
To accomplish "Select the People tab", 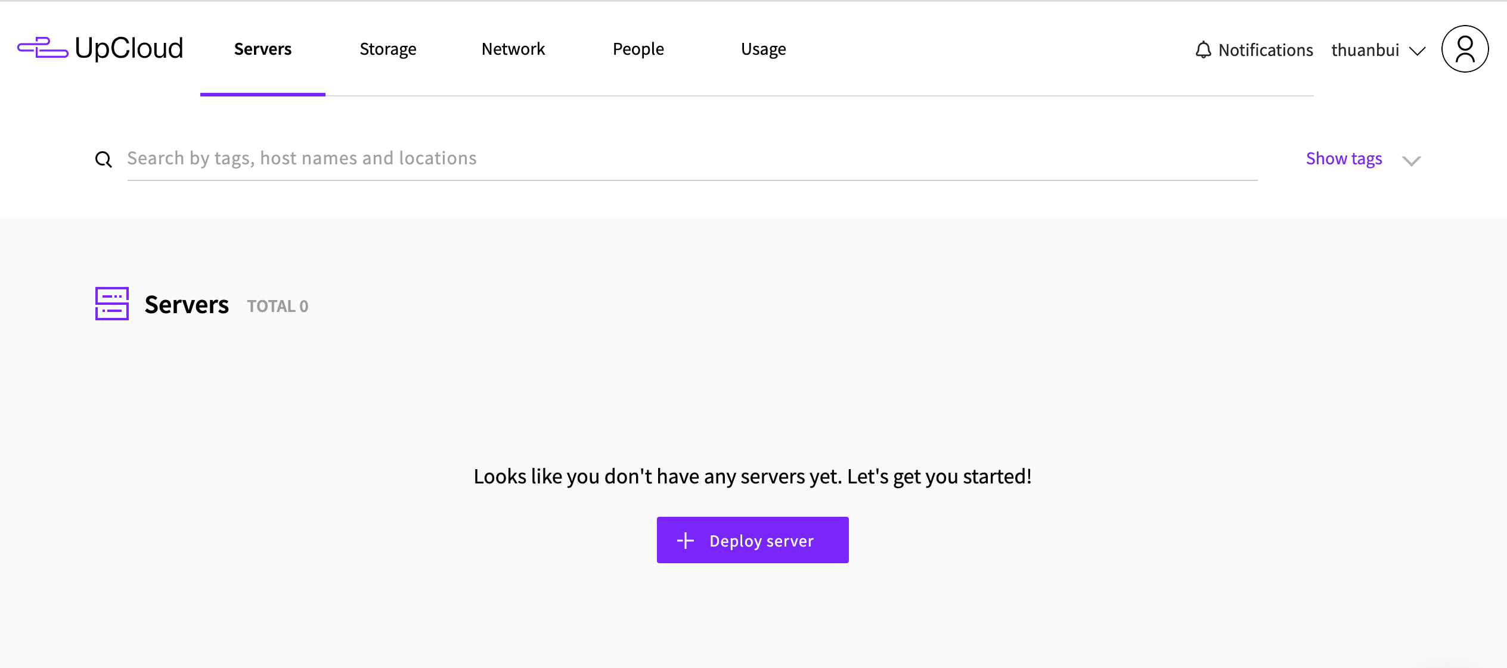I will point(638,49).
